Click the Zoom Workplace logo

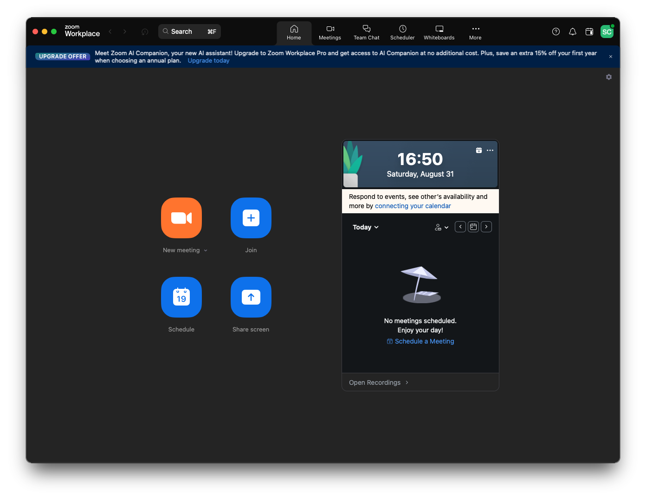[x=82, y=31]
